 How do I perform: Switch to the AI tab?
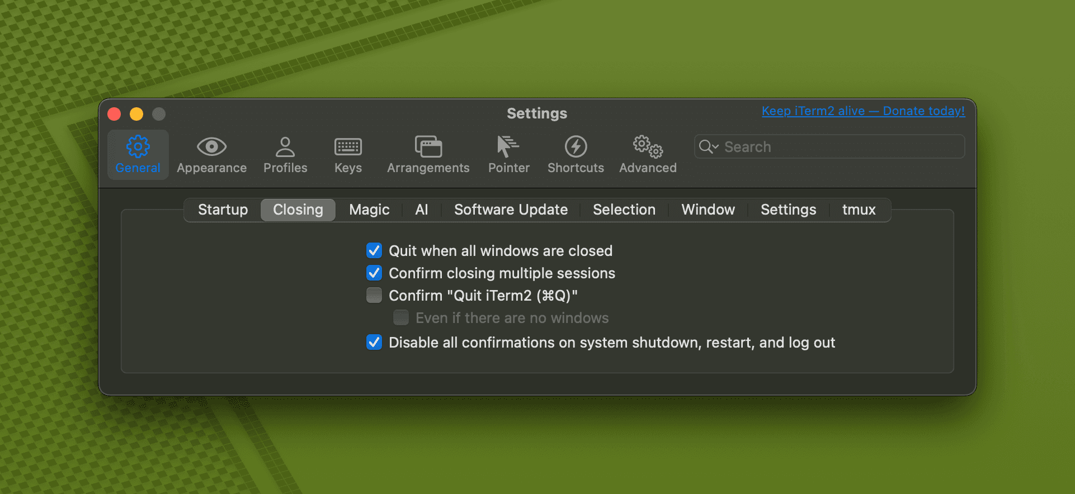click(421, 210)
